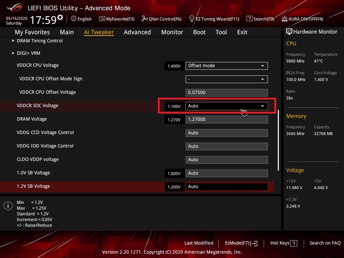The width and height of the screenshot is (344, 258).
Task: Open MyFavorite(F3) list icon
Action: point(102,19)
